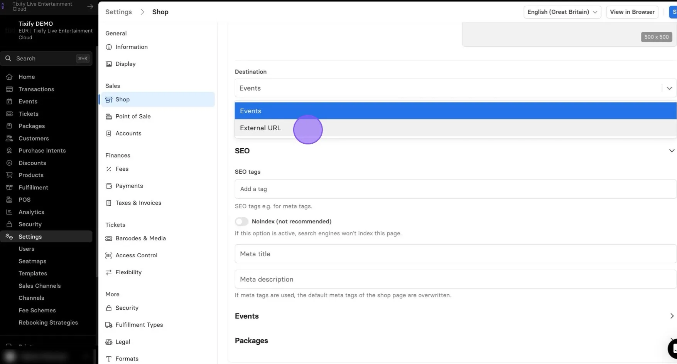Click the Products cart icon
The image size is (677, 364).
click(x=9, y=175)
